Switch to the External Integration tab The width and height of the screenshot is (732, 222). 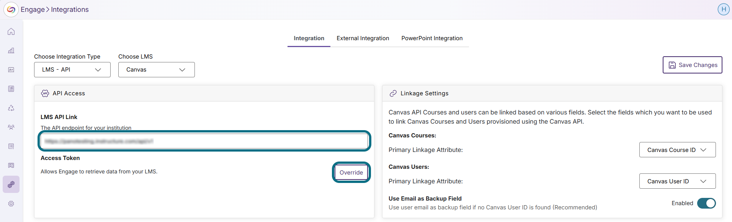click(363, 38)
